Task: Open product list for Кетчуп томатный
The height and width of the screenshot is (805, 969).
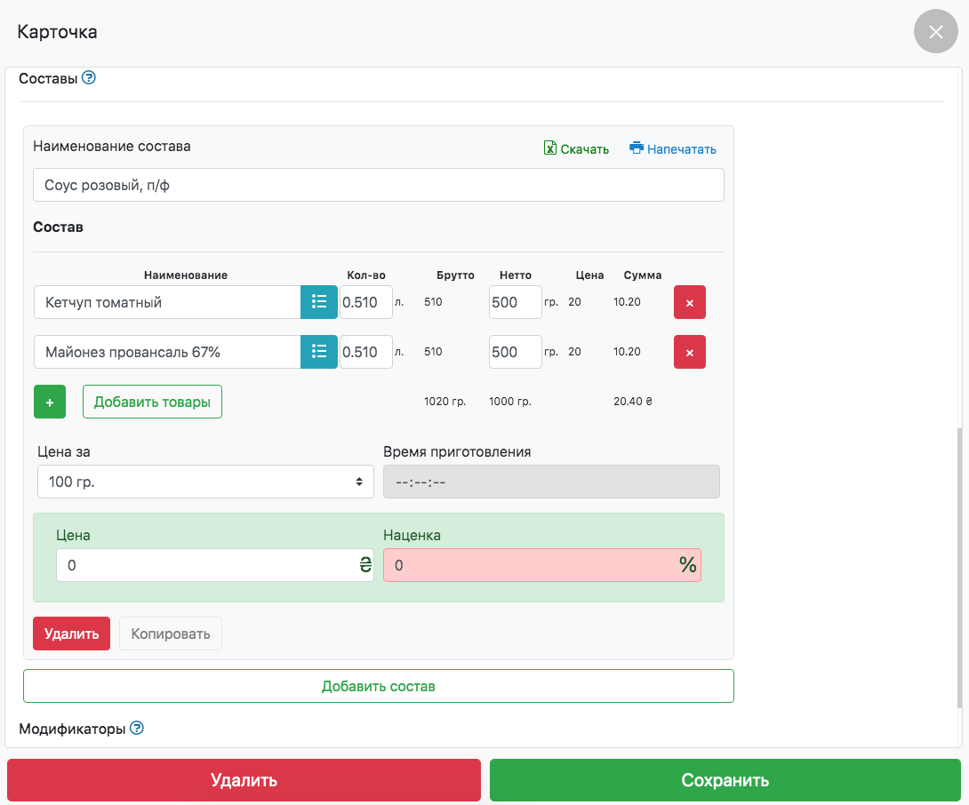Action: click(319, 302)
